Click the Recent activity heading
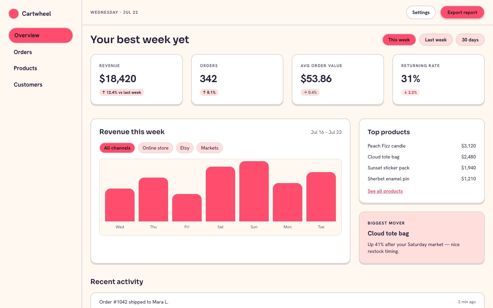 (117, 282)
